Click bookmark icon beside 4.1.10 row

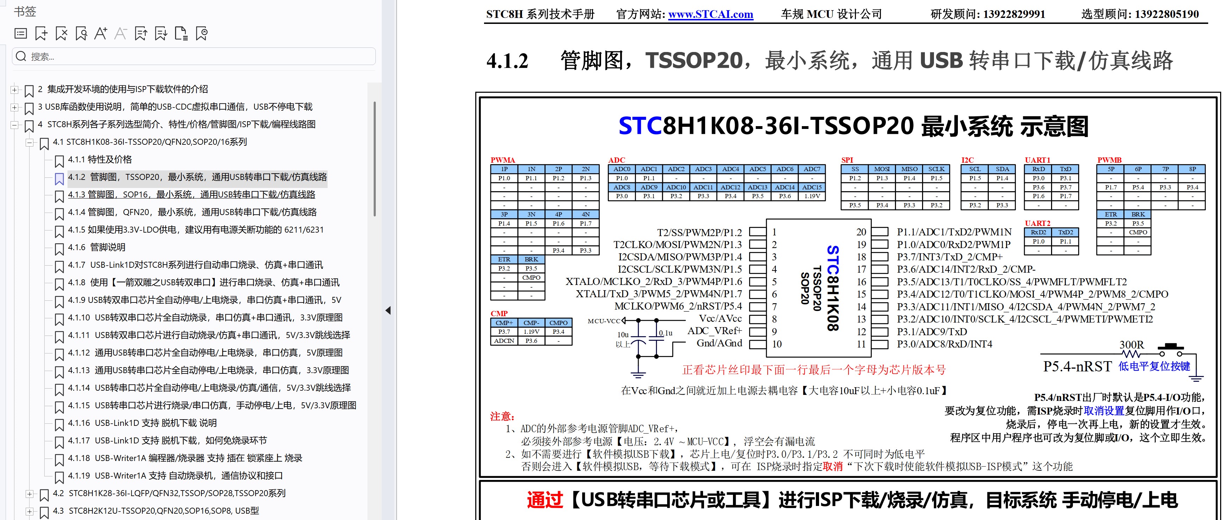point(59,319)
